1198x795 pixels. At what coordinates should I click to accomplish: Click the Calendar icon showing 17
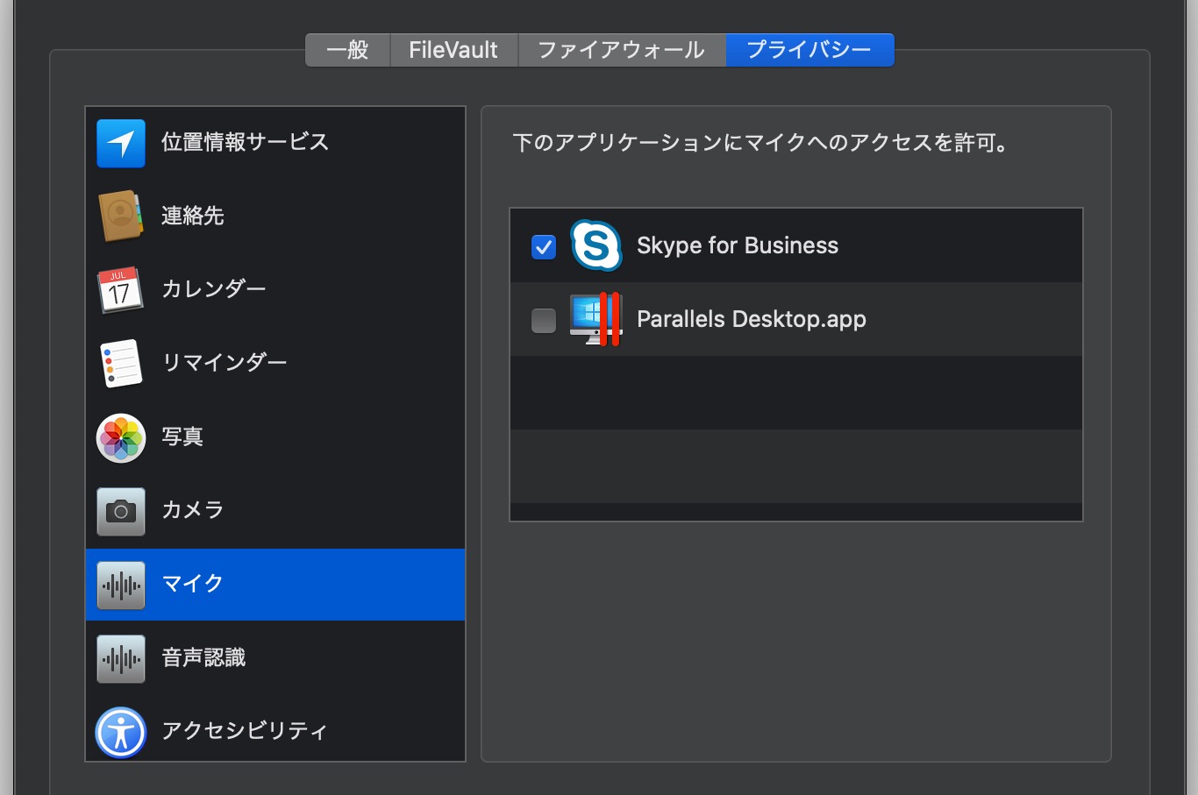(x=120, y=289)
